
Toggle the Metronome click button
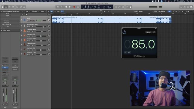click(x=131, y=7)
